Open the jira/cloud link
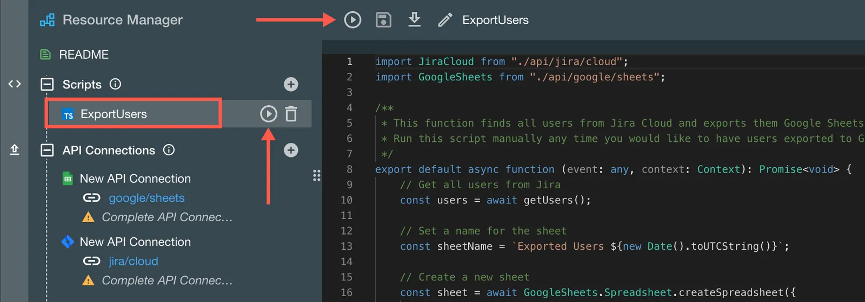This screenshot has width=865, height=302. (x=133, y=261)
